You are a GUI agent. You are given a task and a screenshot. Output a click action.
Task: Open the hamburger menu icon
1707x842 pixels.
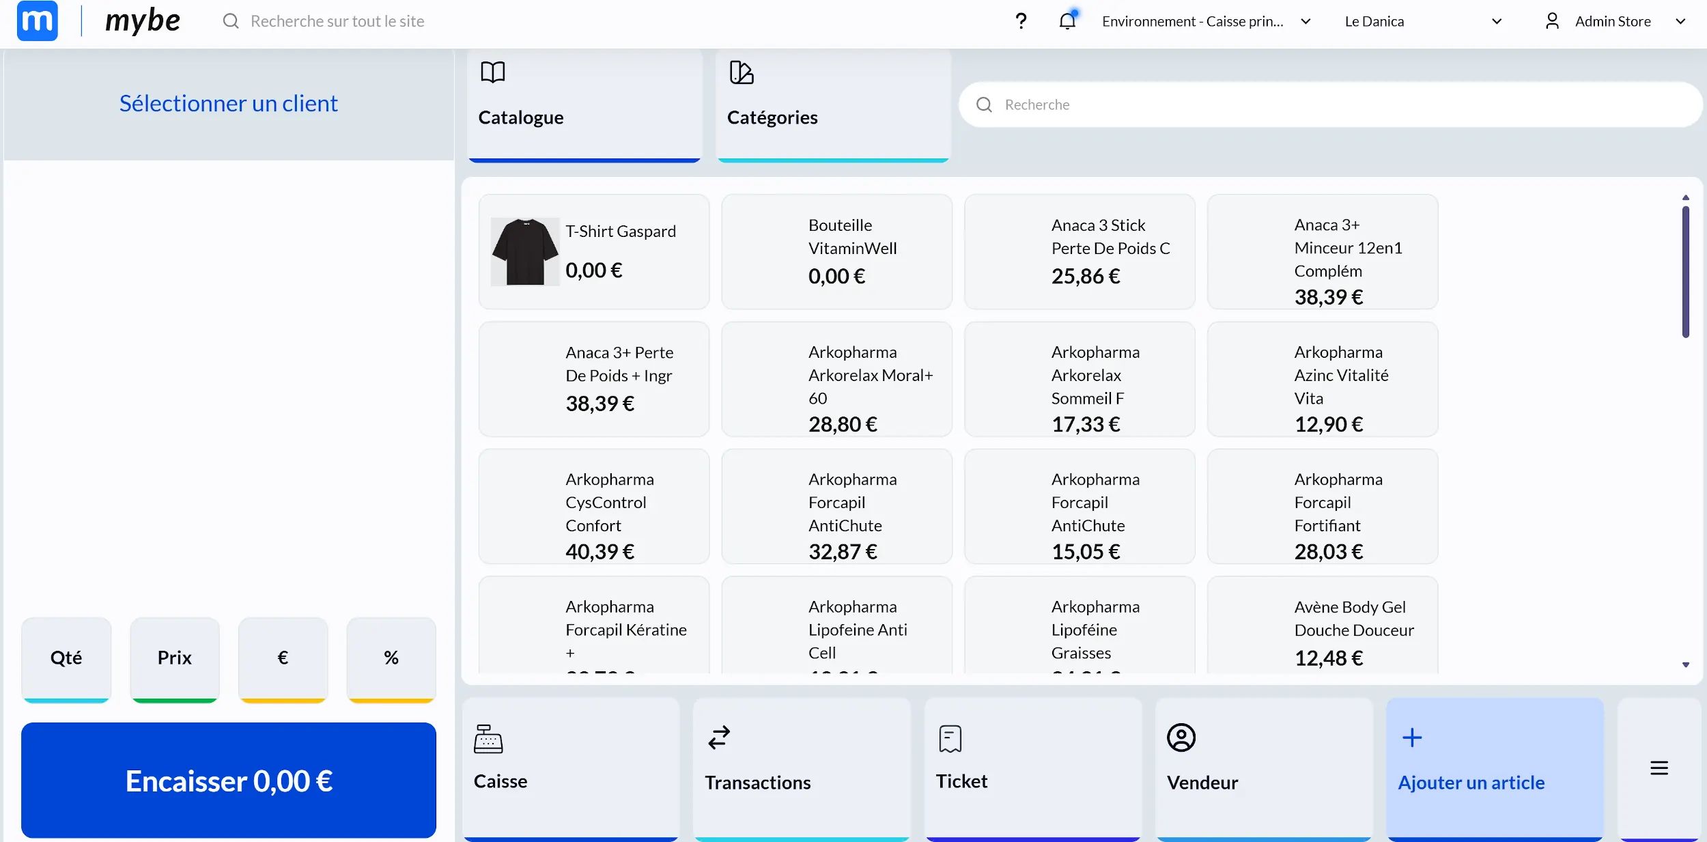coord(1659,768)
